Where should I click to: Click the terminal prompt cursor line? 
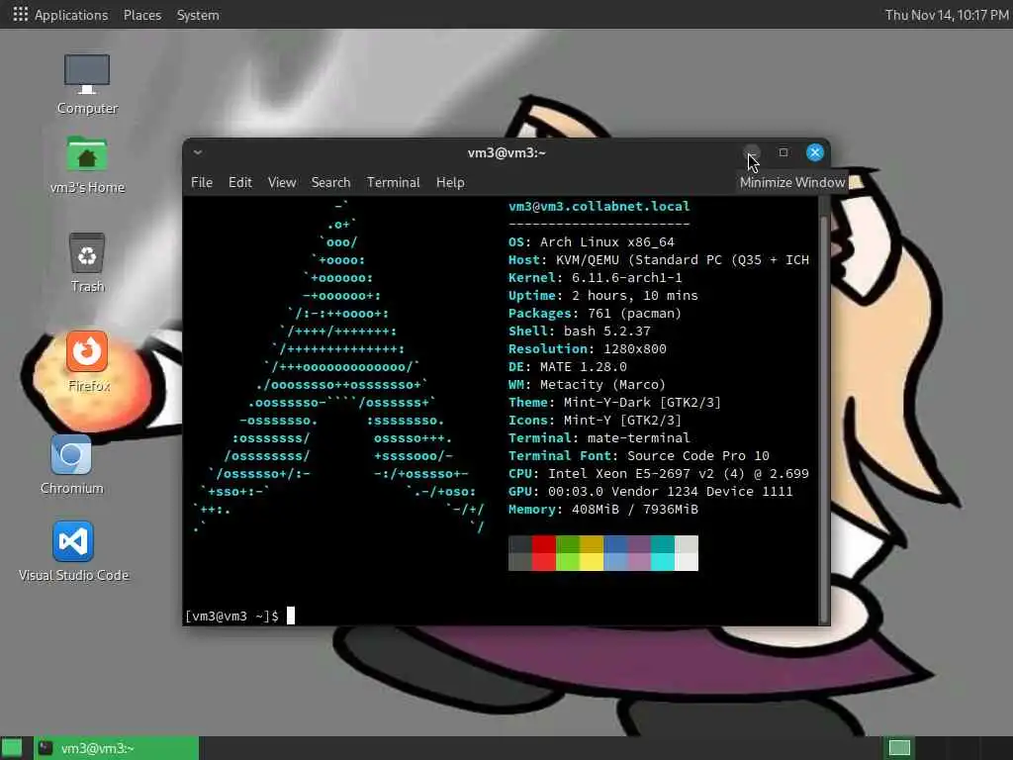240,616
